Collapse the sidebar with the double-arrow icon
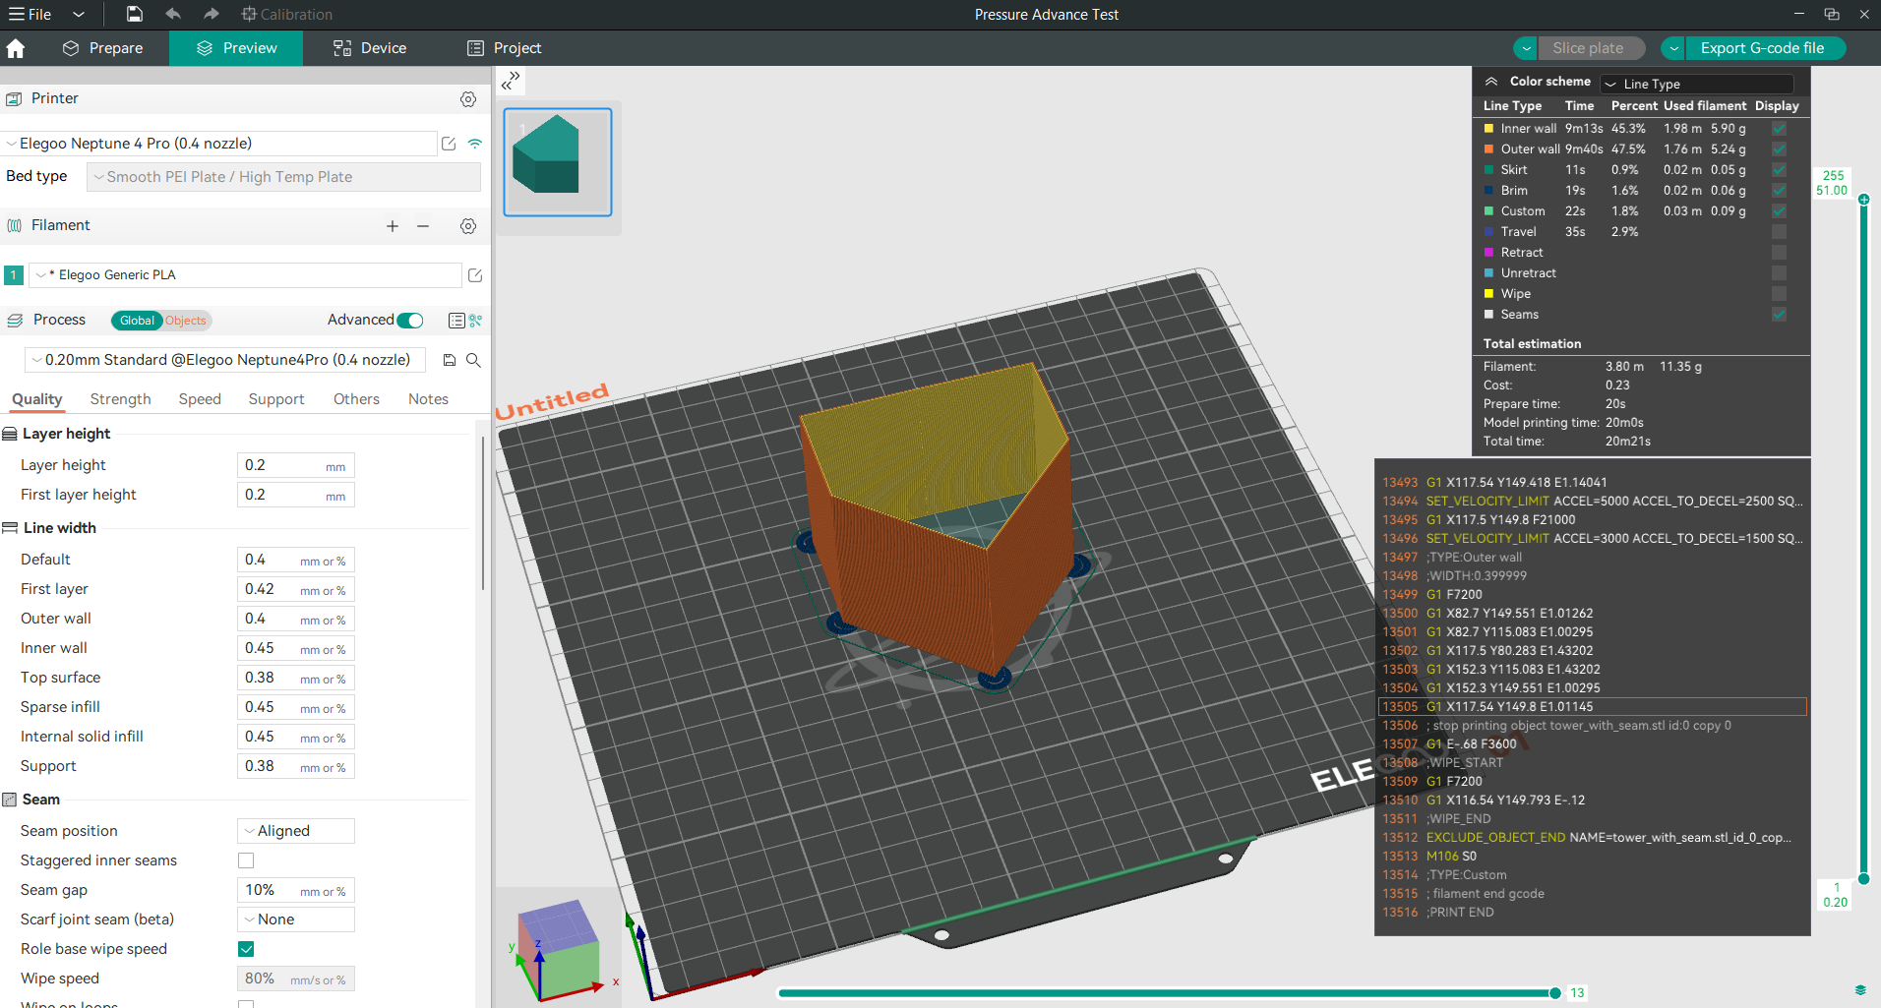 511,81
